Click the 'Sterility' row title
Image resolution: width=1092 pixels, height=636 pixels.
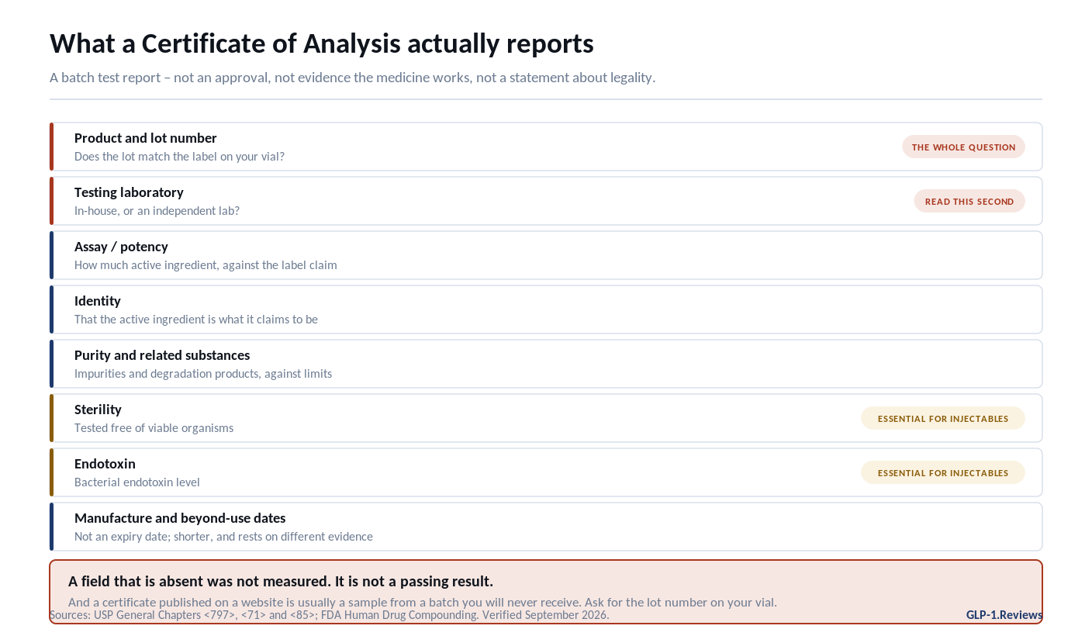[98, 410]
